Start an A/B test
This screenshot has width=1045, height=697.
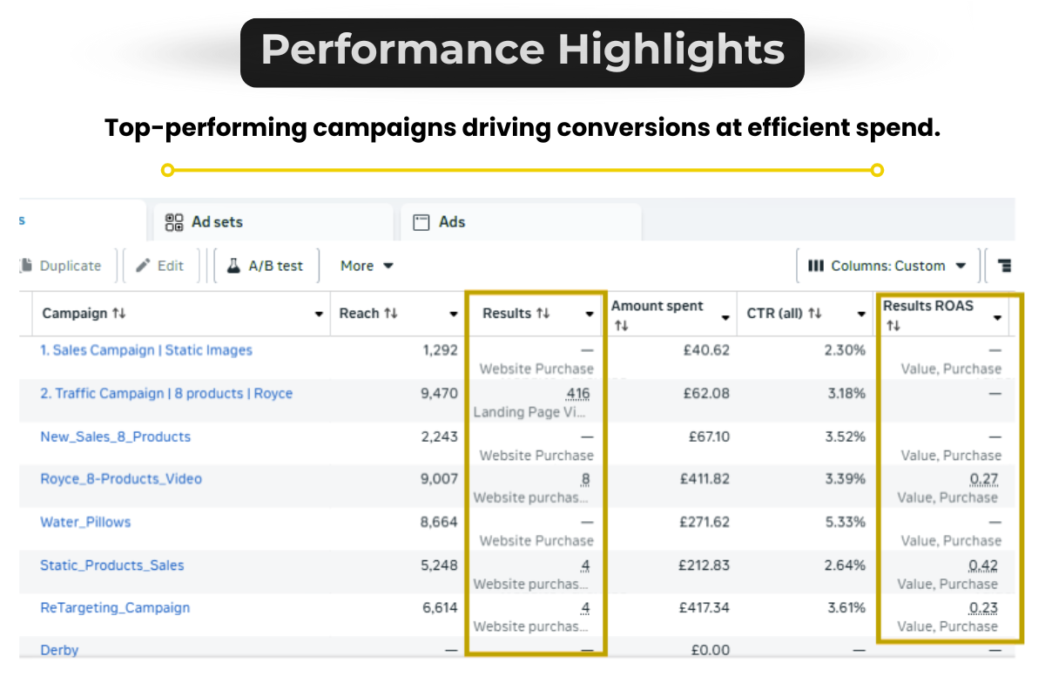tap(266, 266)
